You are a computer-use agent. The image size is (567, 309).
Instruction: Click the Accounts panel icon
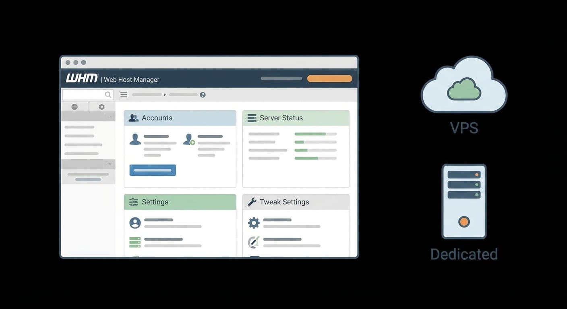coord(133,117)
